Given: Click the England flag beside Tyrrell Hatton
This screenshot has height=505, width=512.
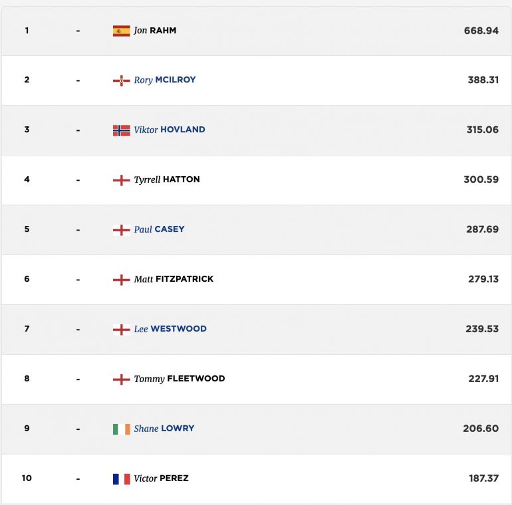Looking at the screenshot, I should click(x=122, y=180).
